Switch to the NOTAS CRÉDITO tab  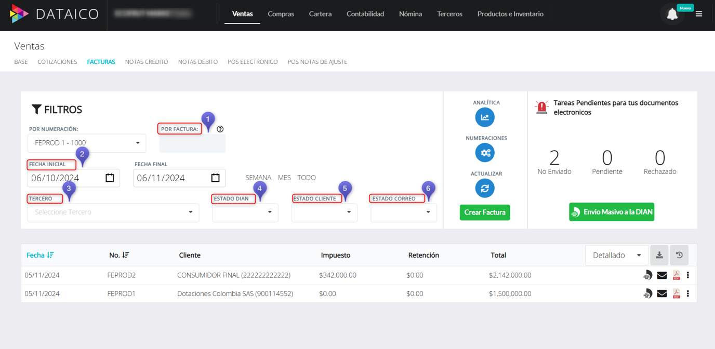tap(146, 61)
